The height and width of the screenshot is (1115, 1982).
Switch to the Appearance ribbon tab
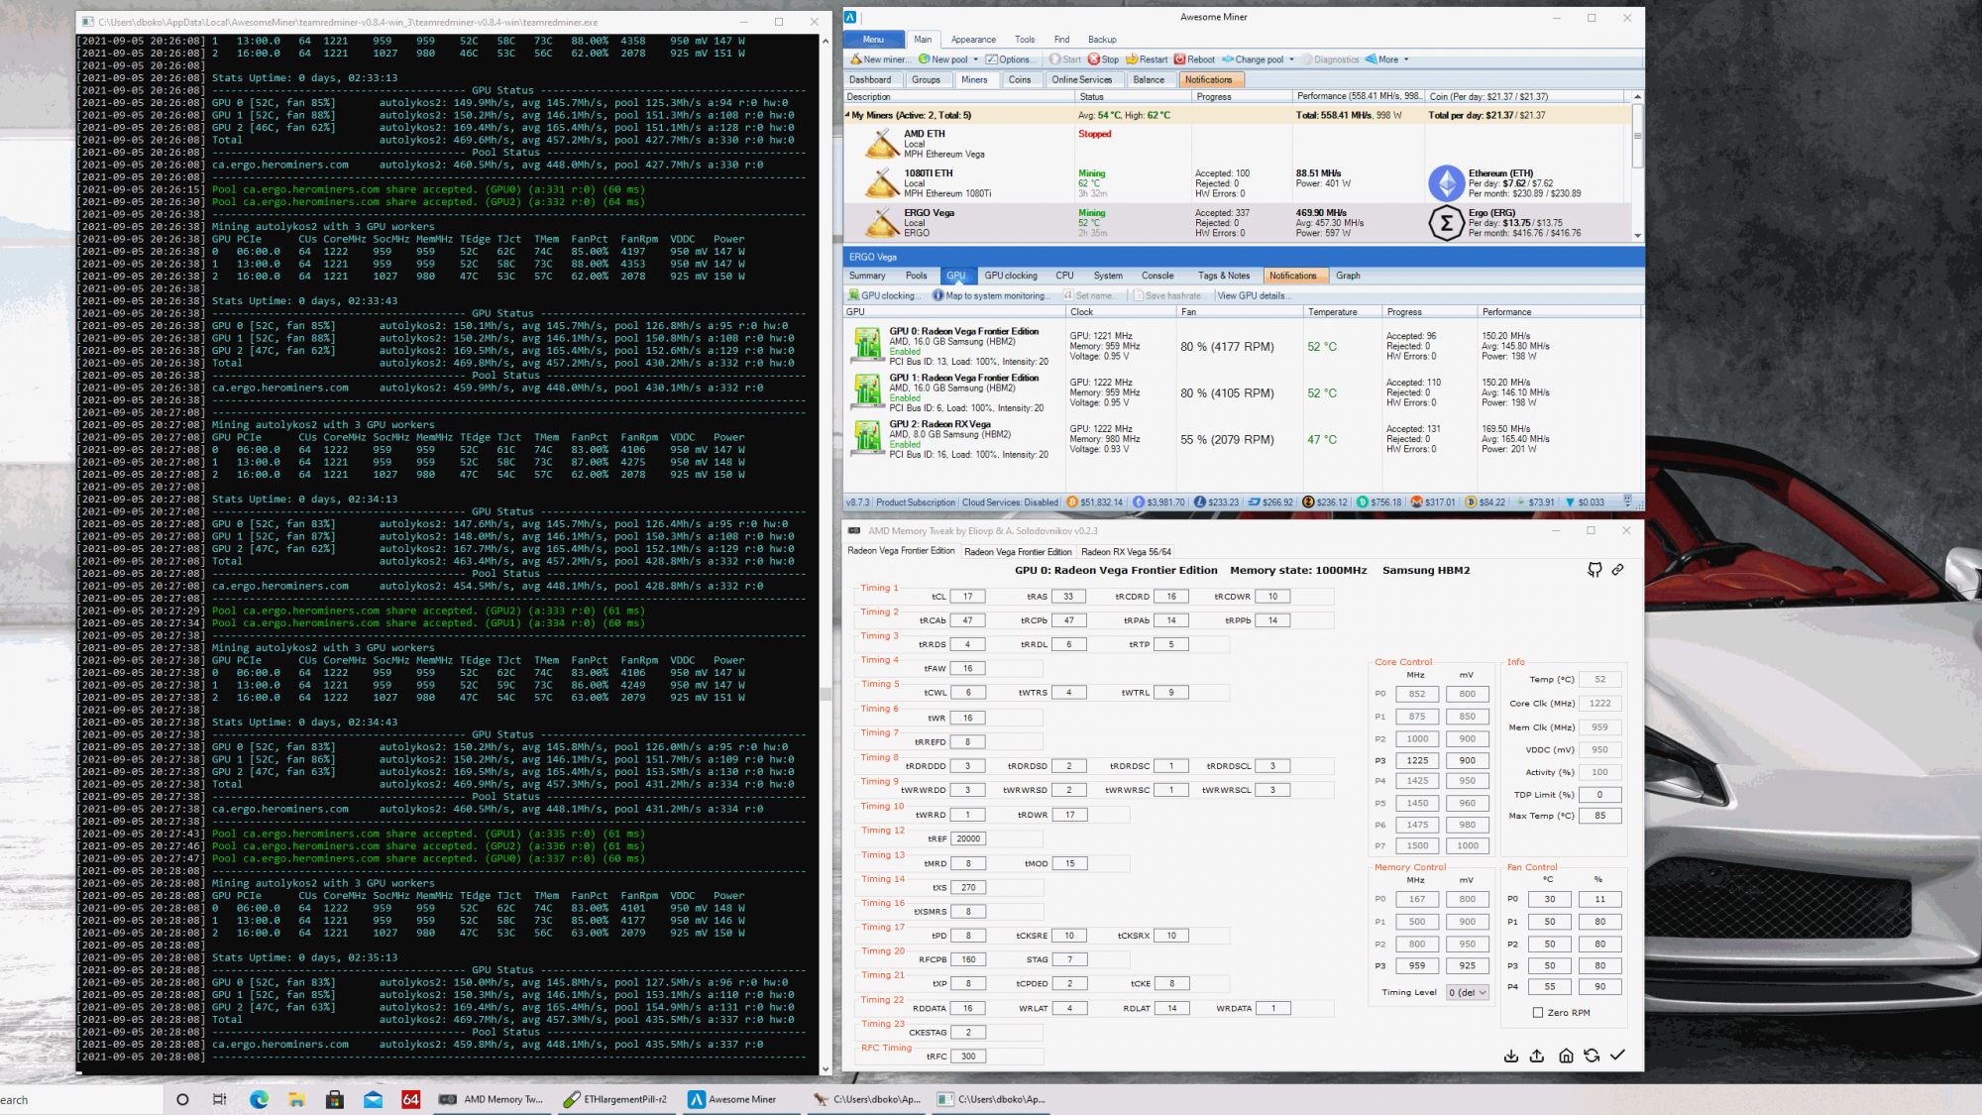(x=973, y=40)
